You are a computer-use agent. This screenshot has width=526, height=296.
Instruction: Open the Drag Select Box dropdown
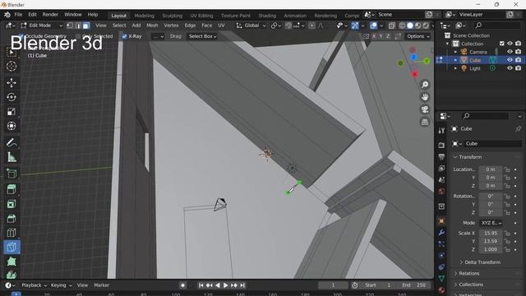pos(203,36)
